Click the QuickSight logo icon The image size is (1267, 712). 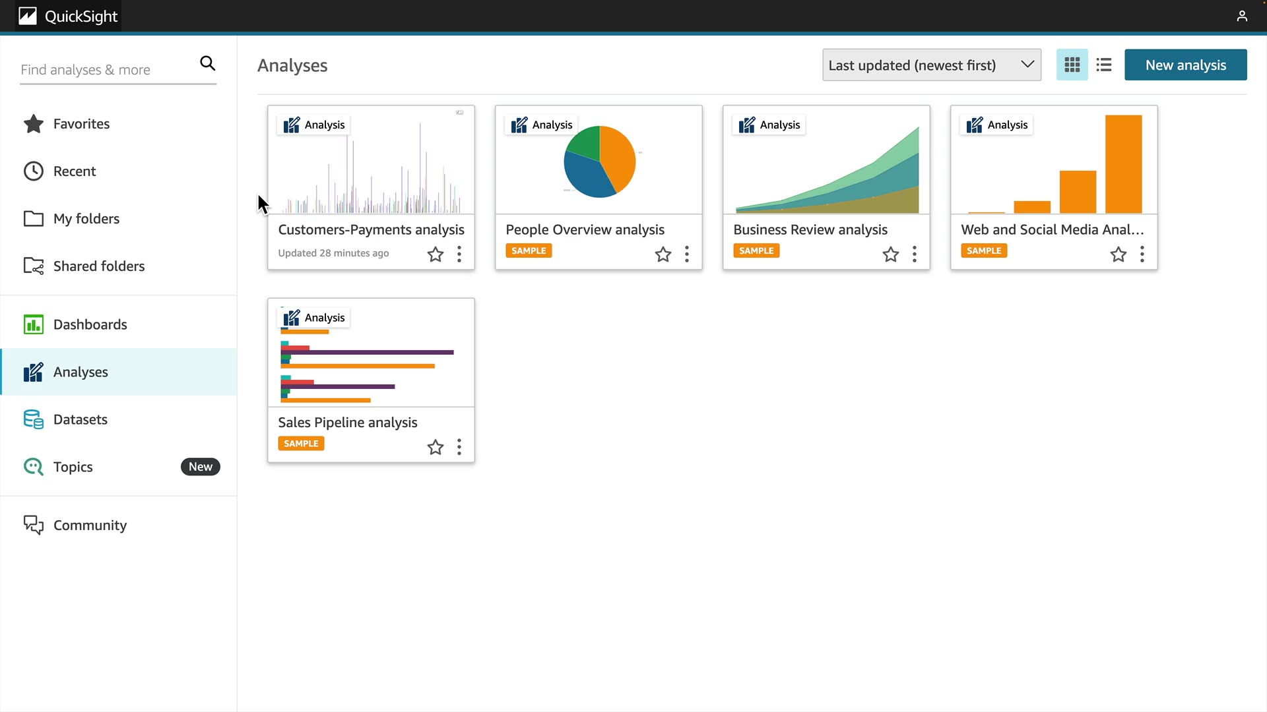coord(28,16)
